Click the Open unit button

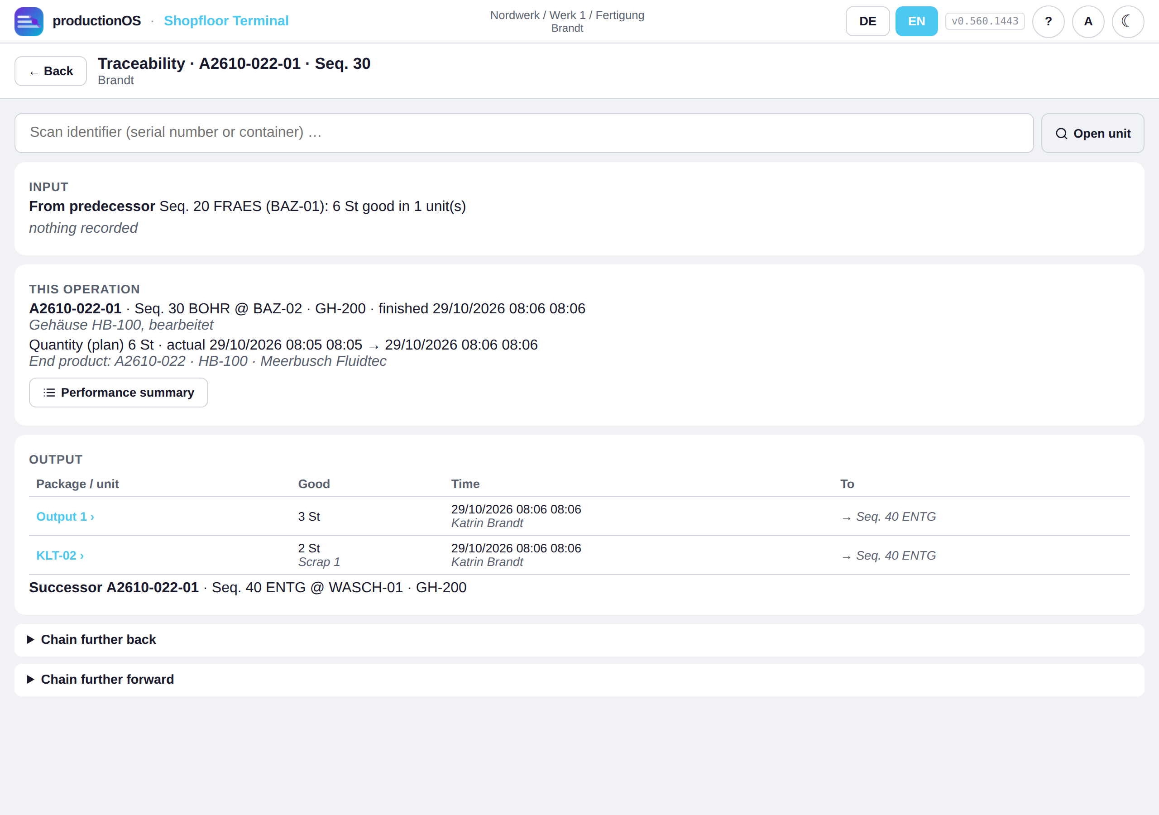1092,133
